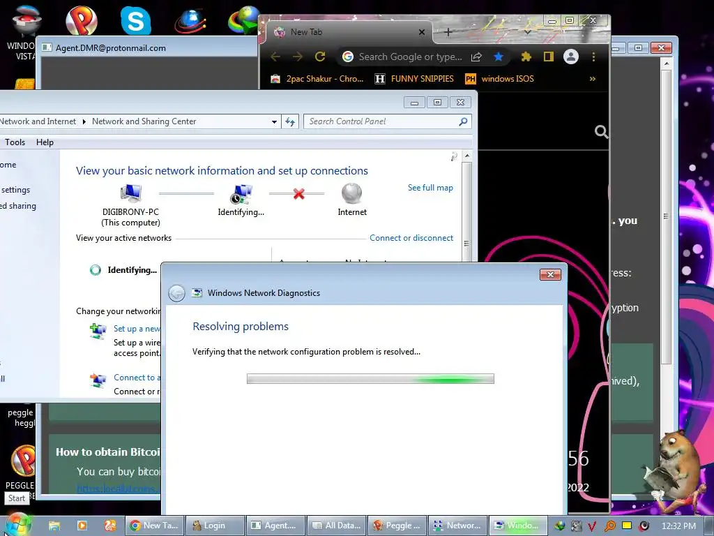714x536 pixels.
Task: Open a new Chrome tab with plus
Action: click(448, 32)
